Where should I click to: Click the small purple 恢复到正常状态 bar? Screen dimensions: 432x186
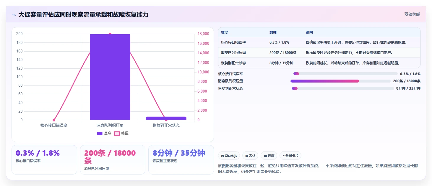[166, 118]
